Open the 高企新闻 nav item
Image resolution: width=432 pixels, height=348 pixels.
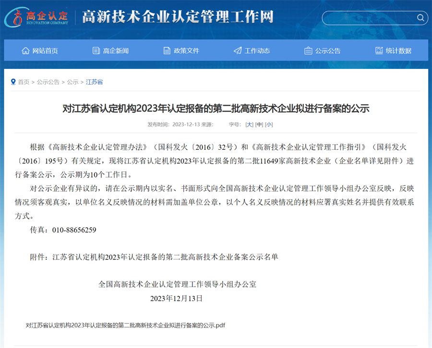116,51
